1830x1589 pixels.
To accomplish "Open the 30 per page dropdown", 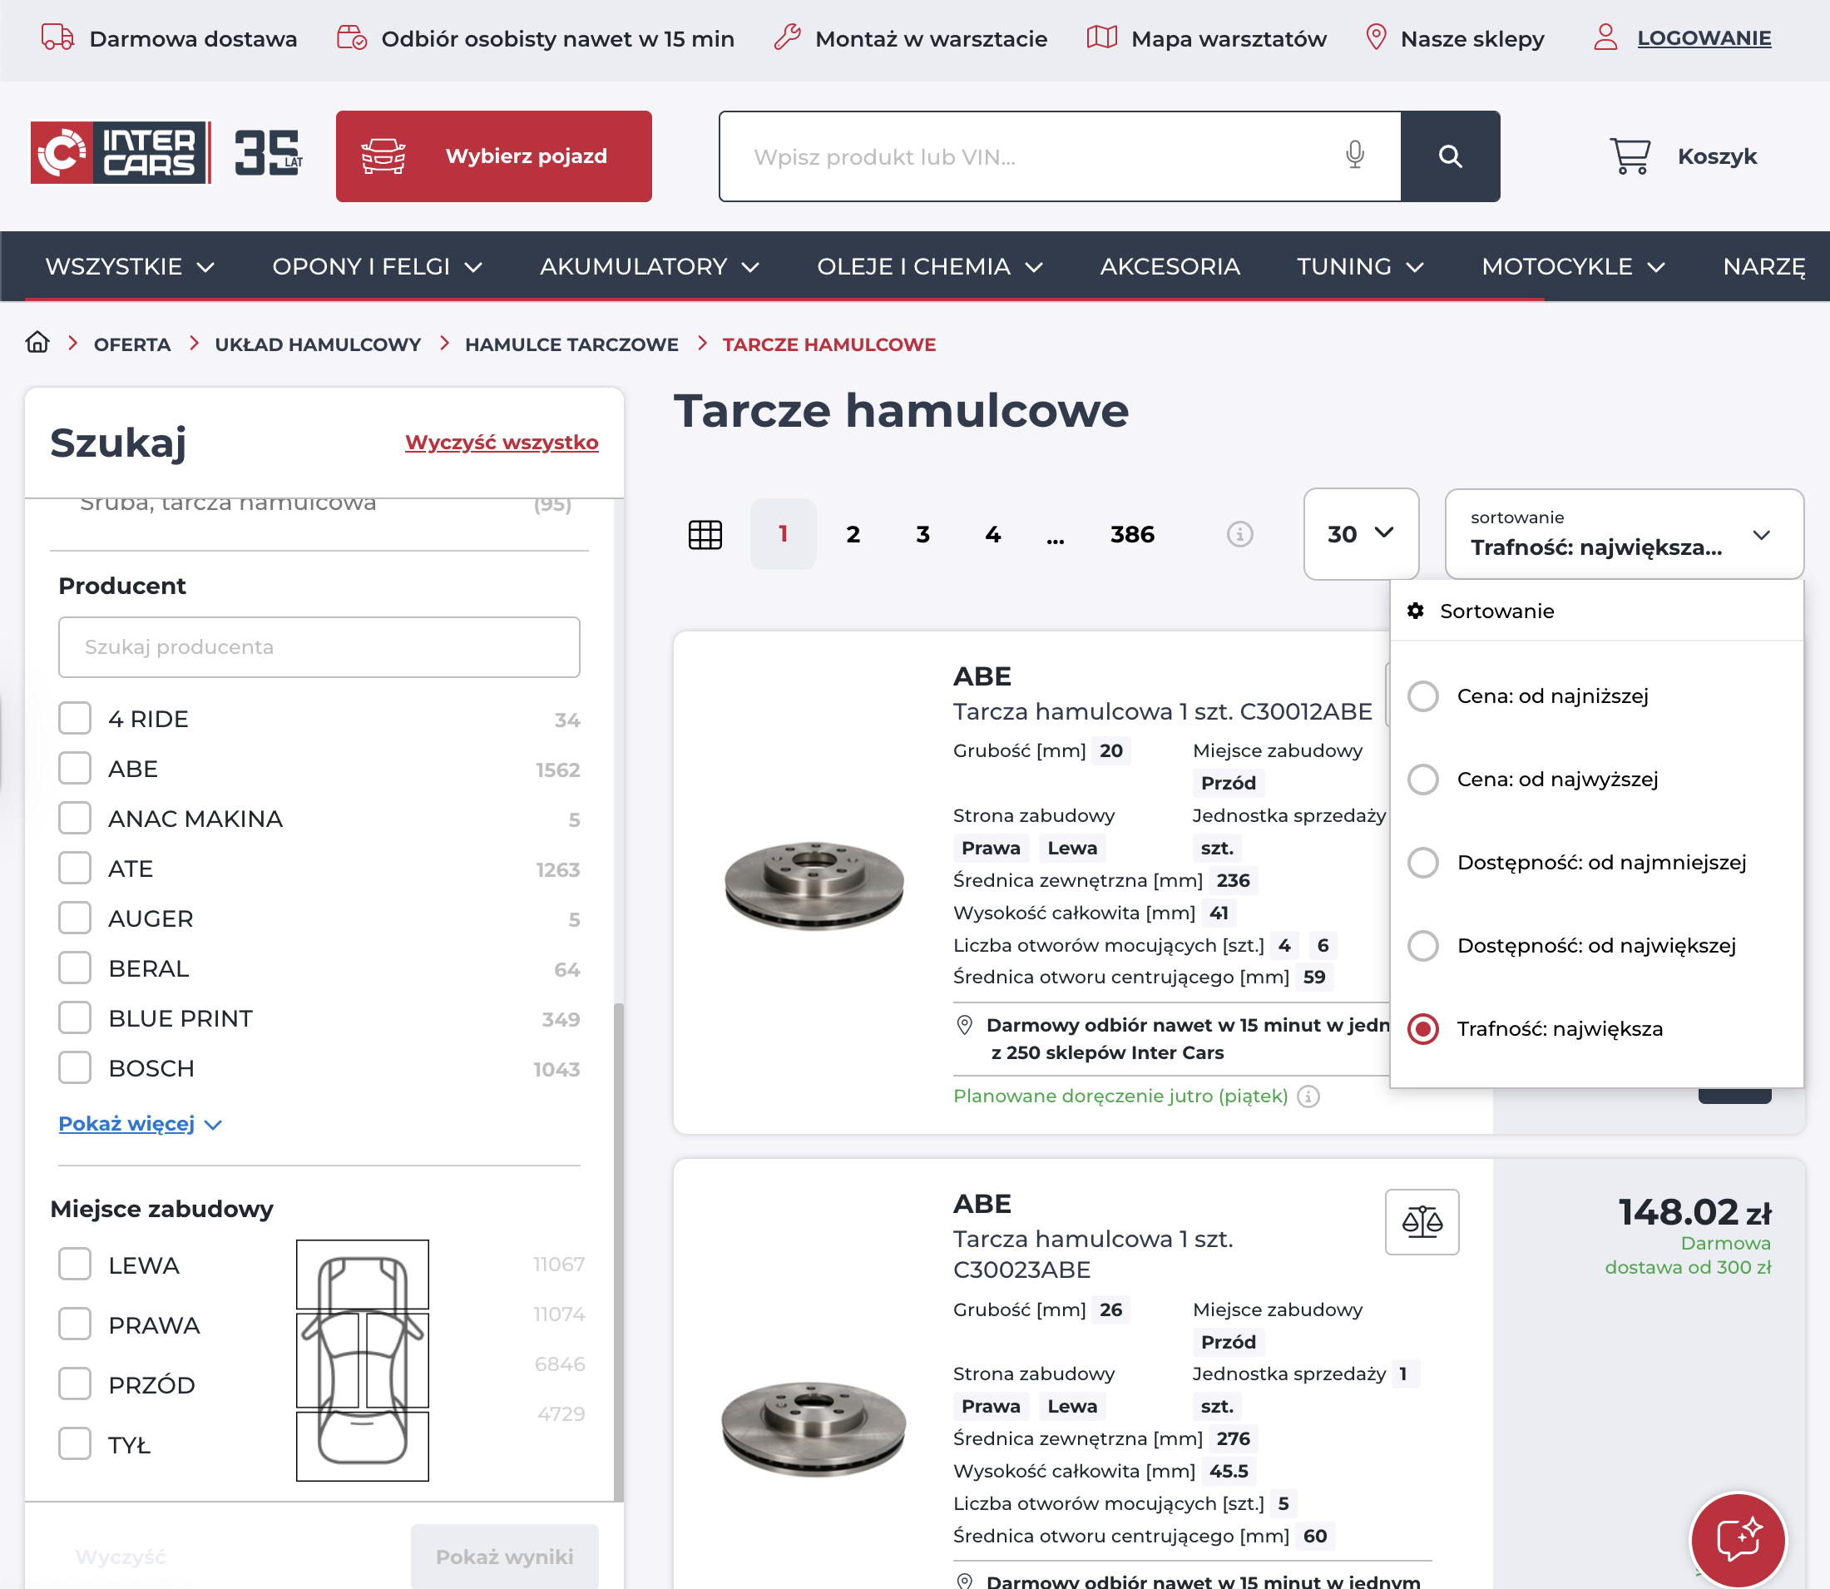I will pos(1360,534).
